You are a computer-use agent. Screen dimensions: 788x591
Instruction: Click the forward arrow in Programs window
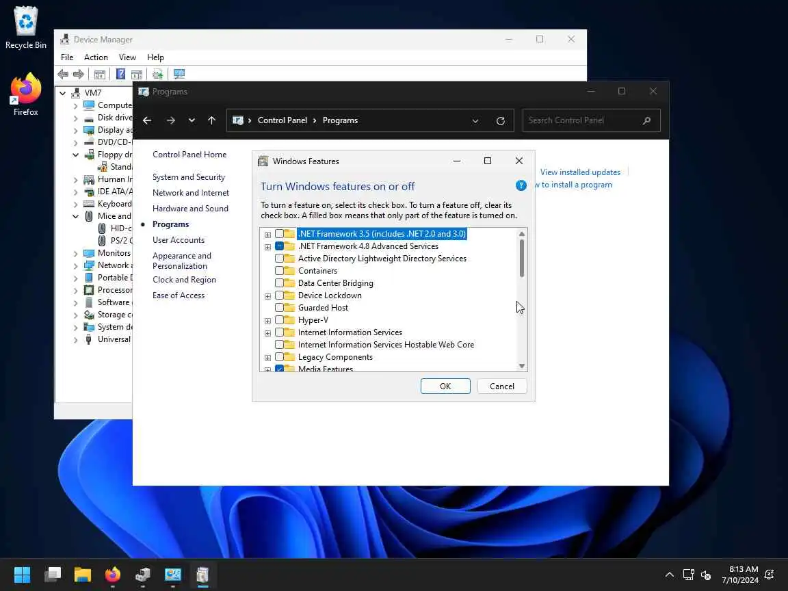tap(171, 120)
